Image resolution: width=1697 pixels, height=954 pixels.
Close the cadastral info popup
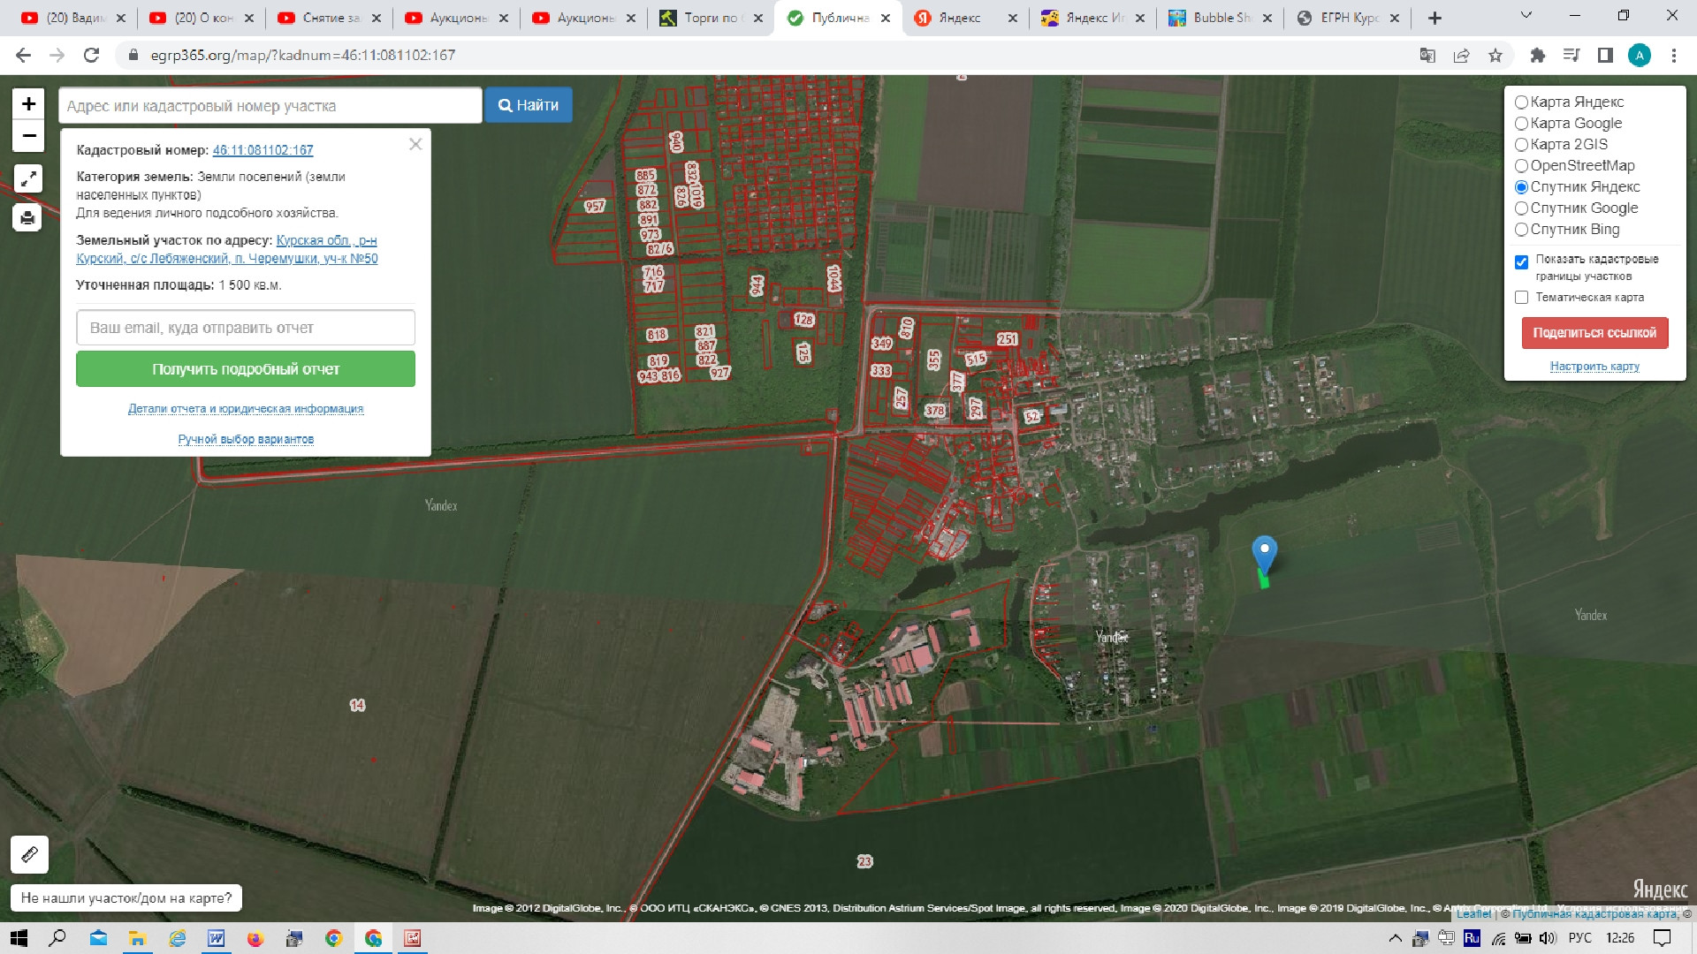(415, 144)
